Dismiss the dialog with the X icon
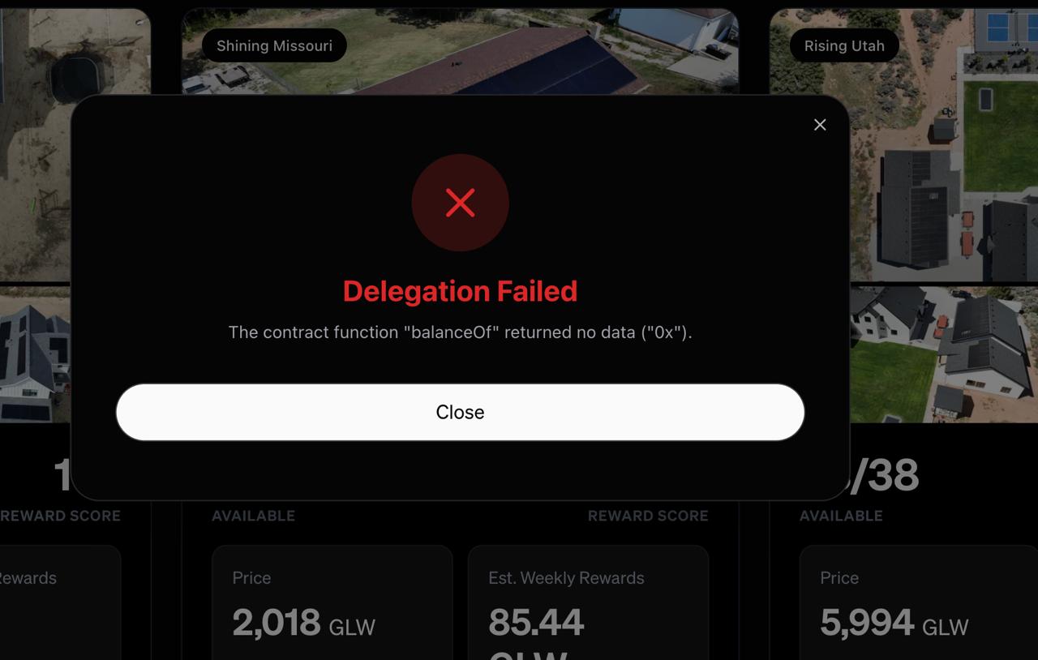This screenshot has width=1038, height=660. [x=820, y=125]
